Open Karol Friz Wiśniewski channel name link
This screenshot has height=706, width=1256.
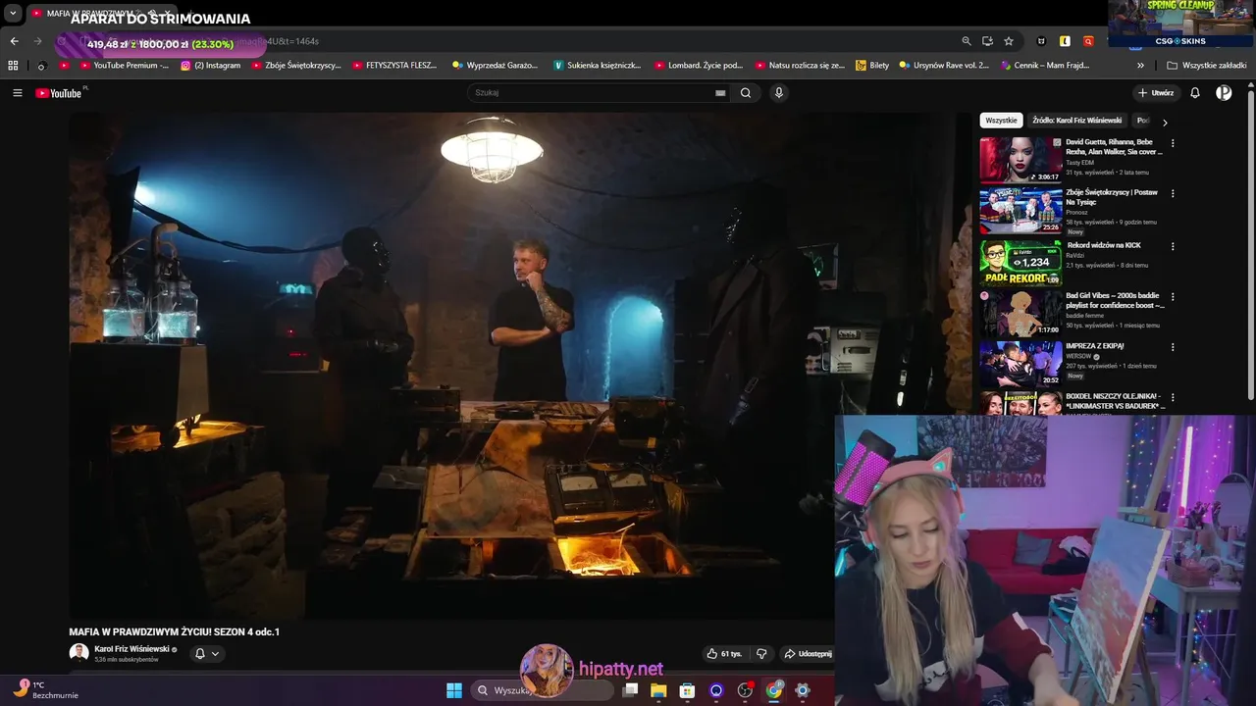(132, 649)
